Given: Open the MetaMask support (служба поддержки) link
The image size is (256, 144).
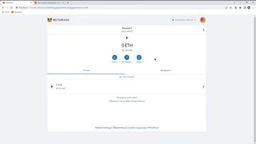Looking at the screenshot, I should (143, 128).
